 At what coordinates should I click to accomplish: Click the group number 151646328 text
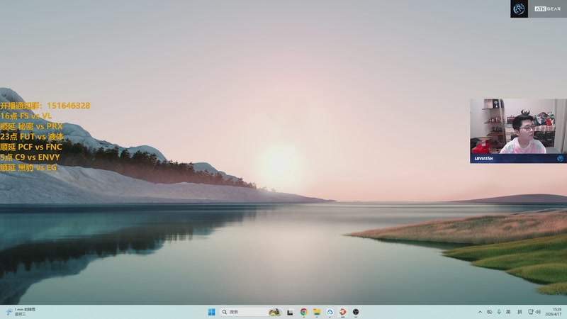pos(68,106)
